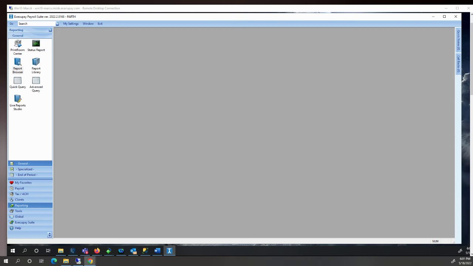This screenshot has width=473, height=266.
Task: Collapse the General group header
Action: [30, 35]
